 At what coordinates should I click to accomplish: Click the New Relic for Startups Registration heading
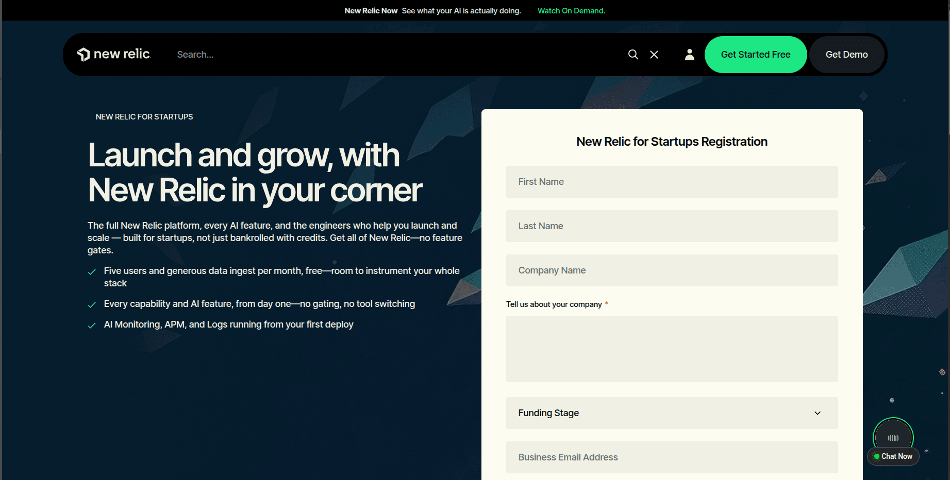[672, 142]
